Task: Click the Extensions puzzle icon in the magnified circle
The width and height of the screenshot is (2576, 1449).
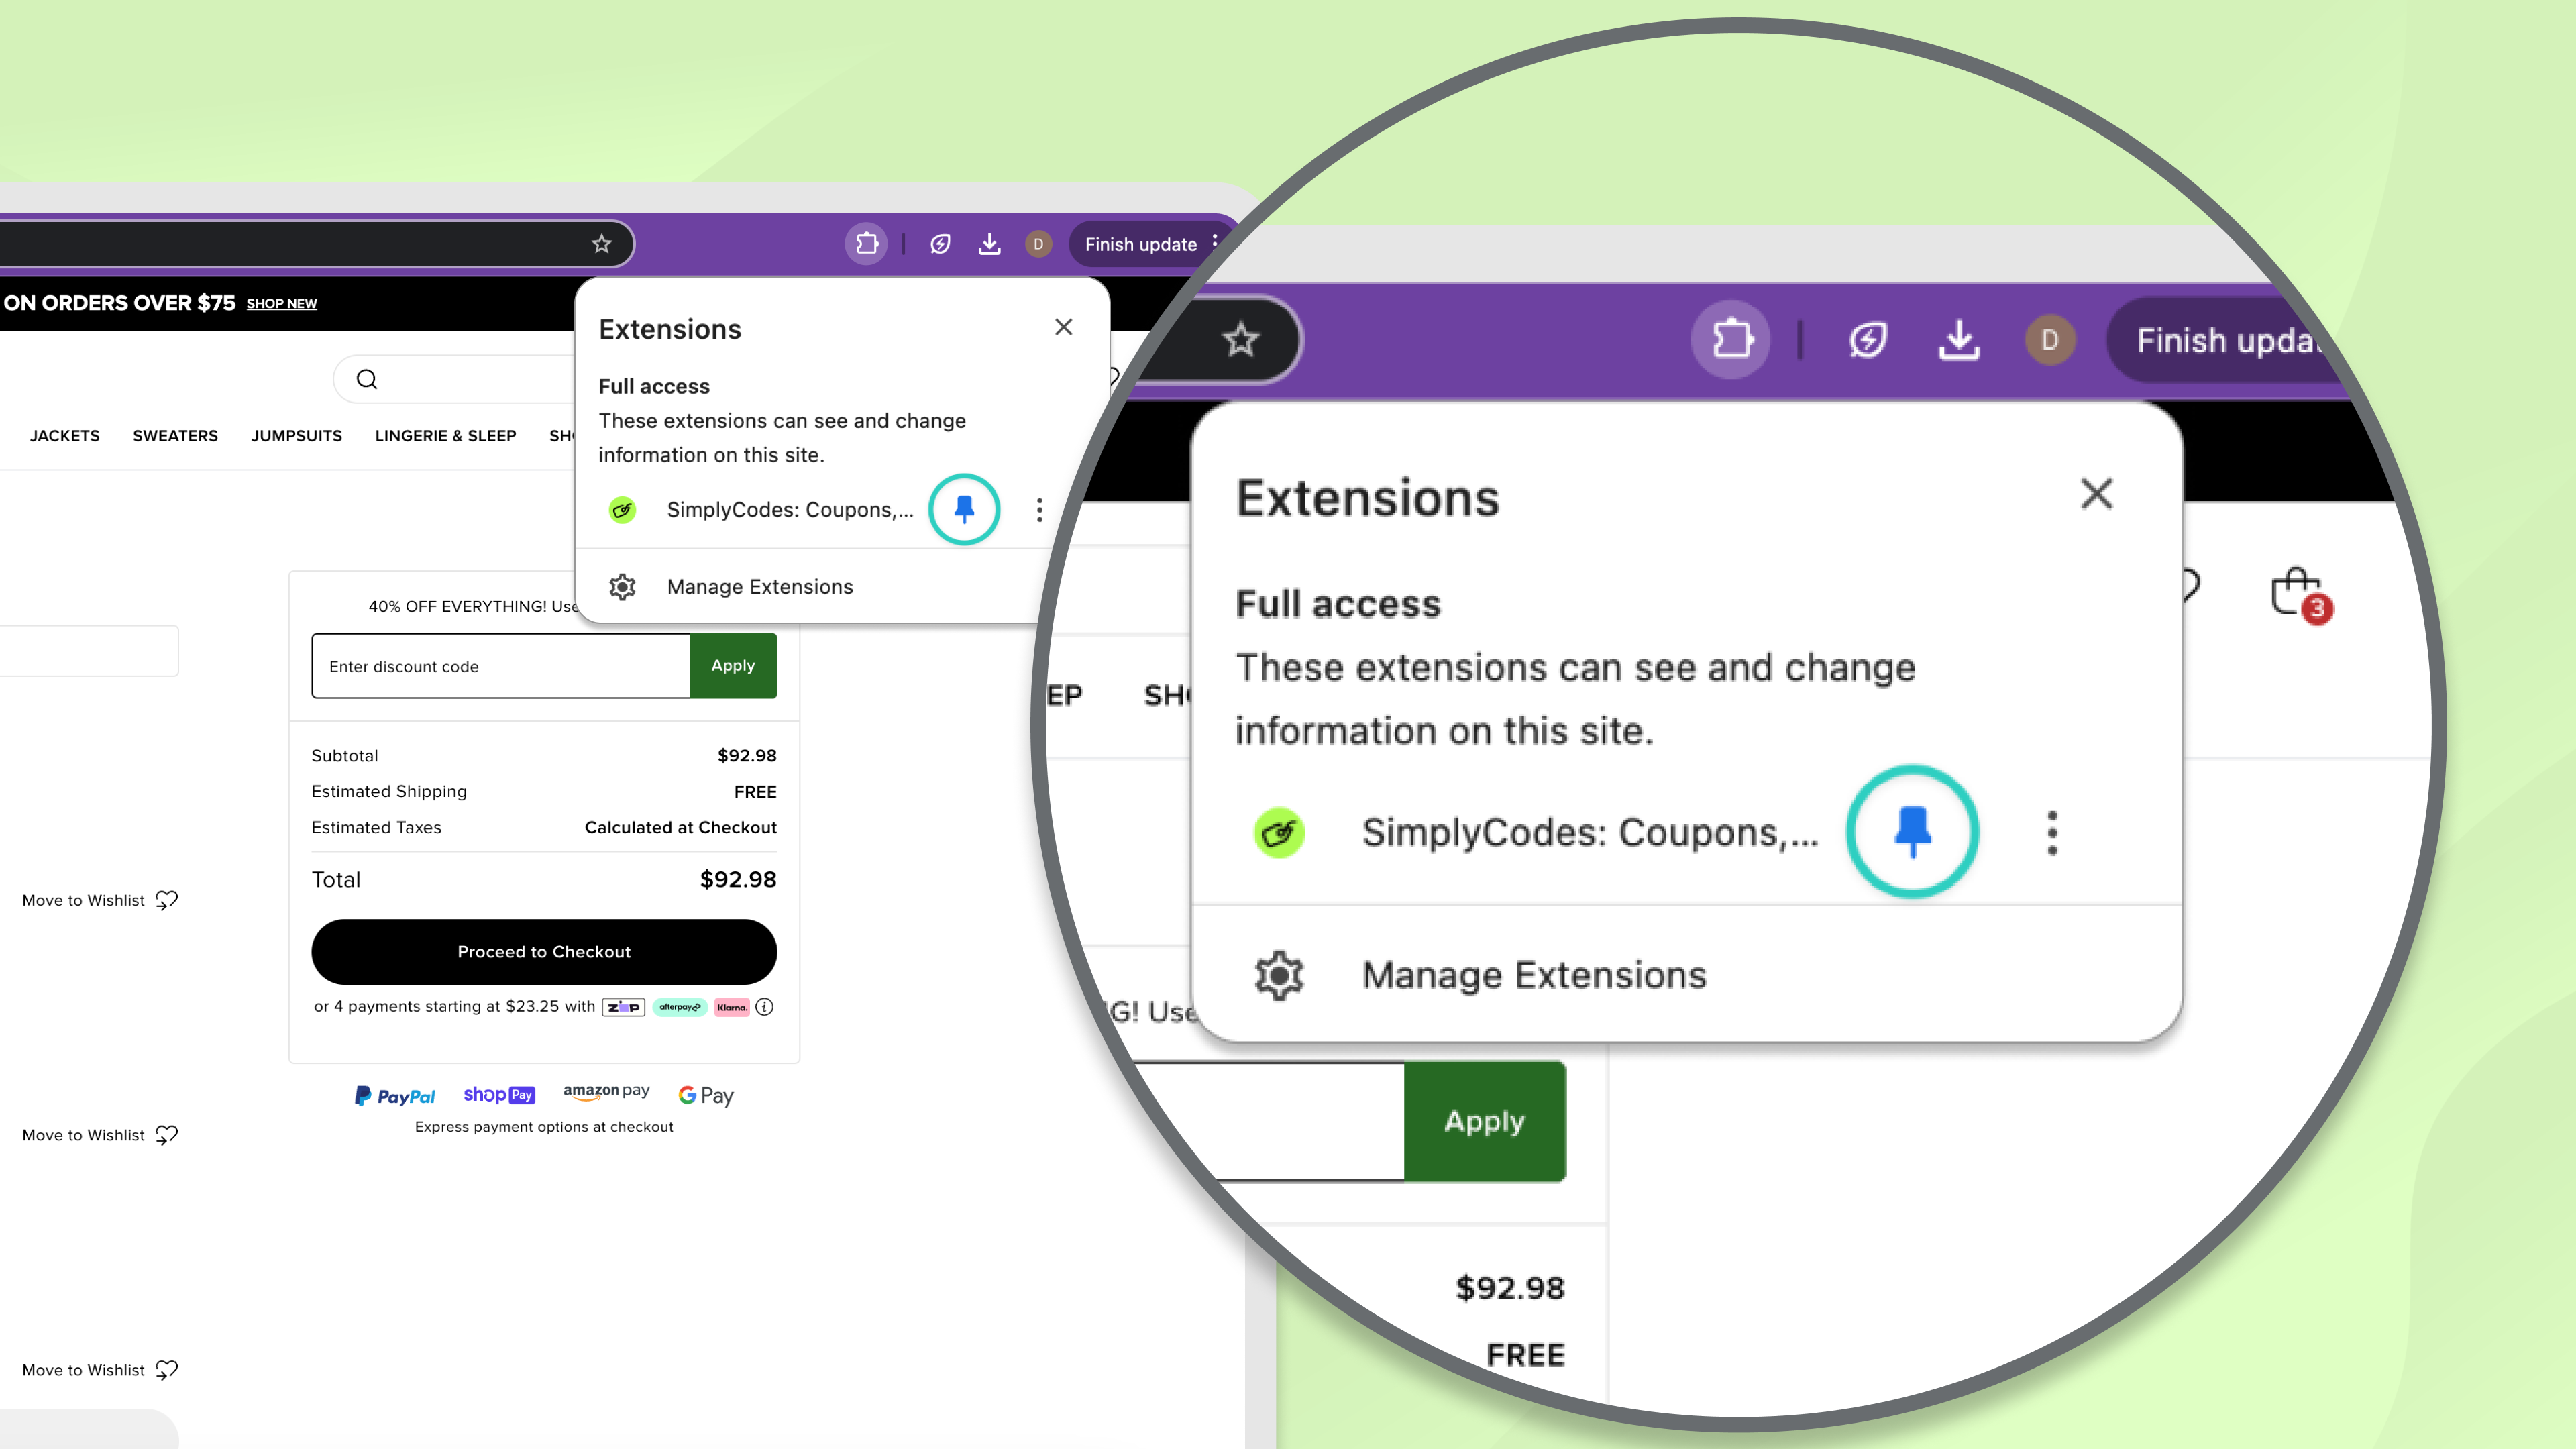Action: (x=1732, y=340)
